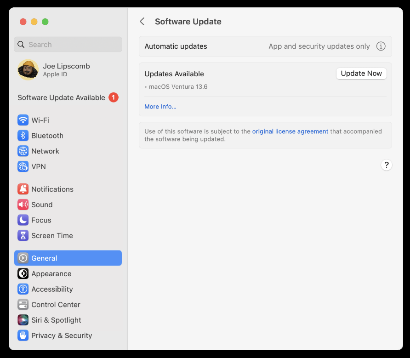Select the Siri & Spotlight icon

[23, 320]
